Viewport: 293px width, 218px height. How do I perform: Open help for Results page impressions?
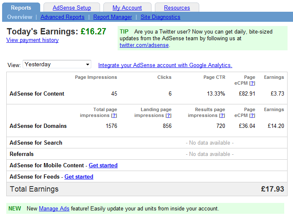point(222,116)
